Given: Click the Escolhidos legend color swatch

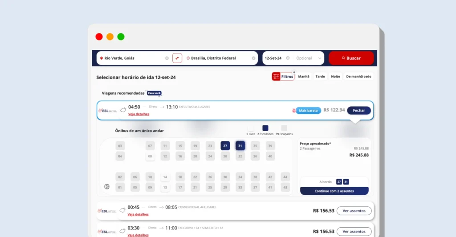Looking at the screenshot, I should (x=265, y=128).
